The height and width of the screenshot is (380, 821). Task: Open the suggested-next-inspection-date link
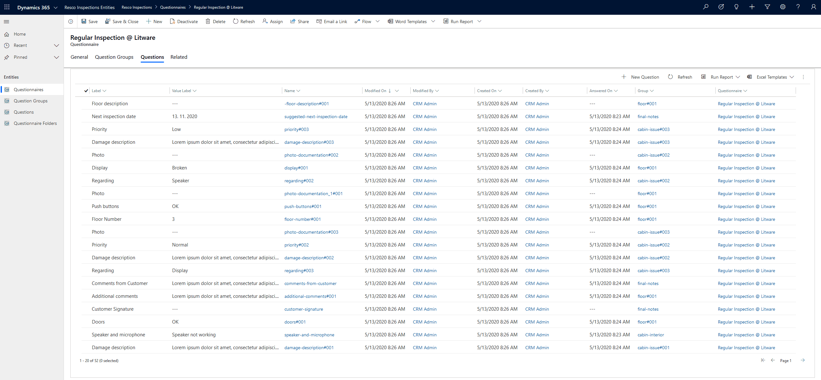[x=316, y=117]
